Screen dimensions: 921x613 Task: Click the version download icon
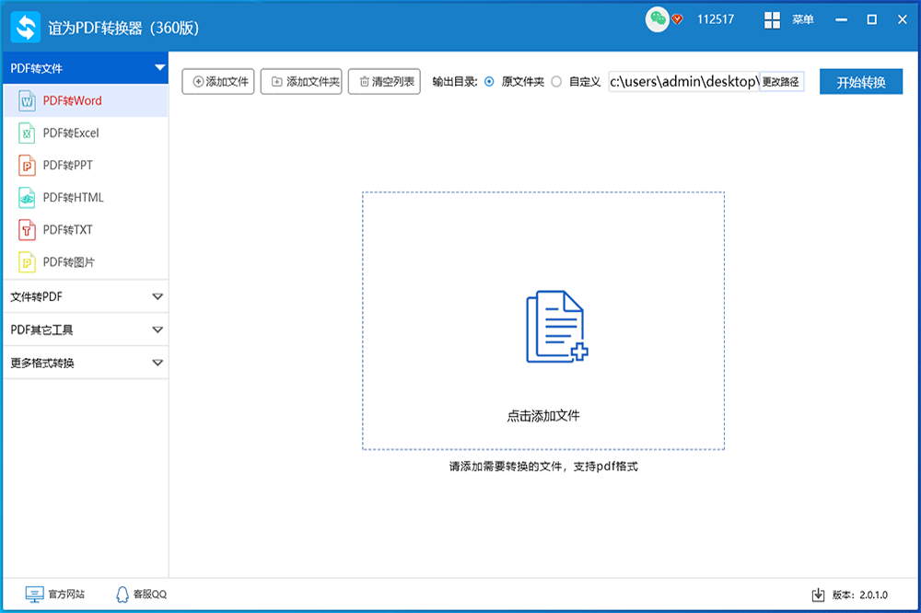click(x=818, y=595)
